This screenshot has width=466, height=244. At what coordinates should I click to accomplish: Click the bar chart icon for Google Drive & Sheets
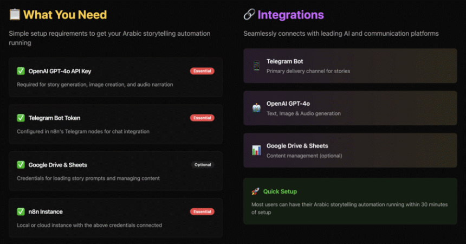[x=256, y=150]
